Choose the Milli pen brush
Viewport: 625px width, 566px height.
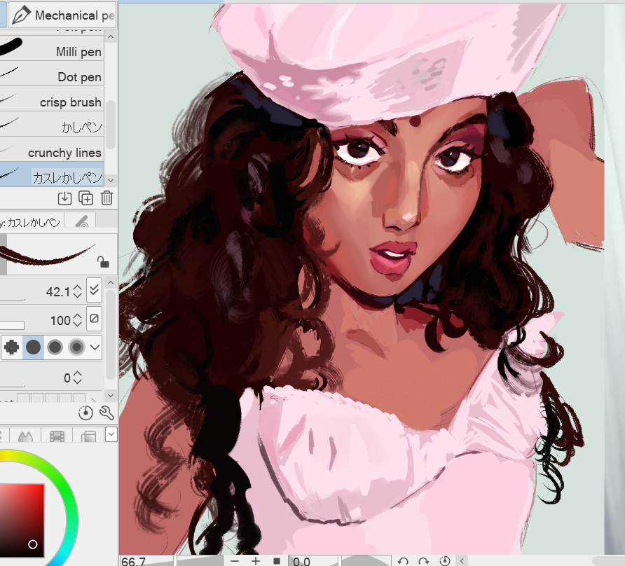tap(52, 48)
